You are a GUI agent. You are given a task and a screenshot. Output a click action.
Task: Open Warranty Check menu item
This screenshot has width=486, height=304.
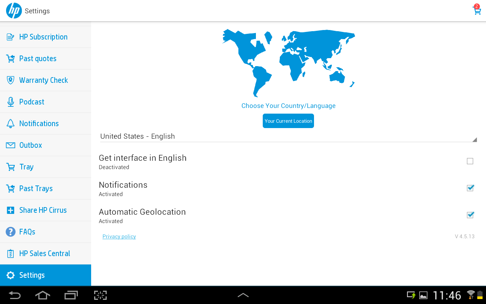(46, 80)
